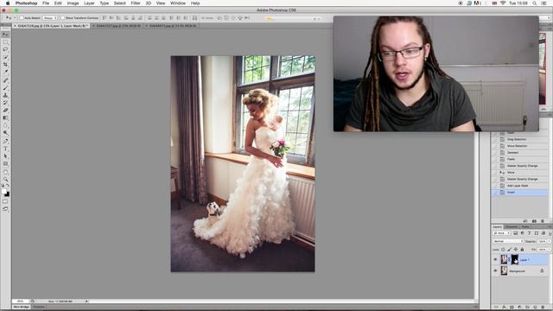Select the Dodge tool
Screen dimensions: 553x311
[x=5, y=133]
